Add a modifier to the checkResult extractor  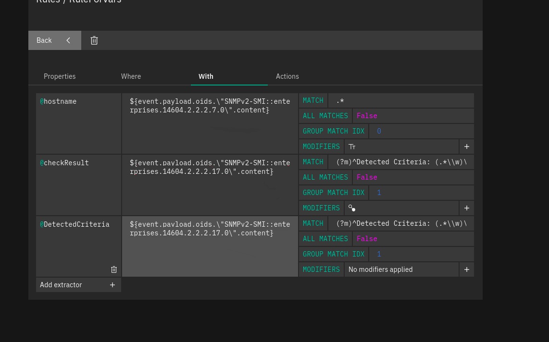coord(466,208)
